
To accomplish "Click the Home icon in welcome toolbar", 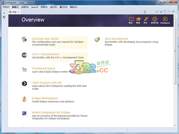I will click(x=145, y=12).
